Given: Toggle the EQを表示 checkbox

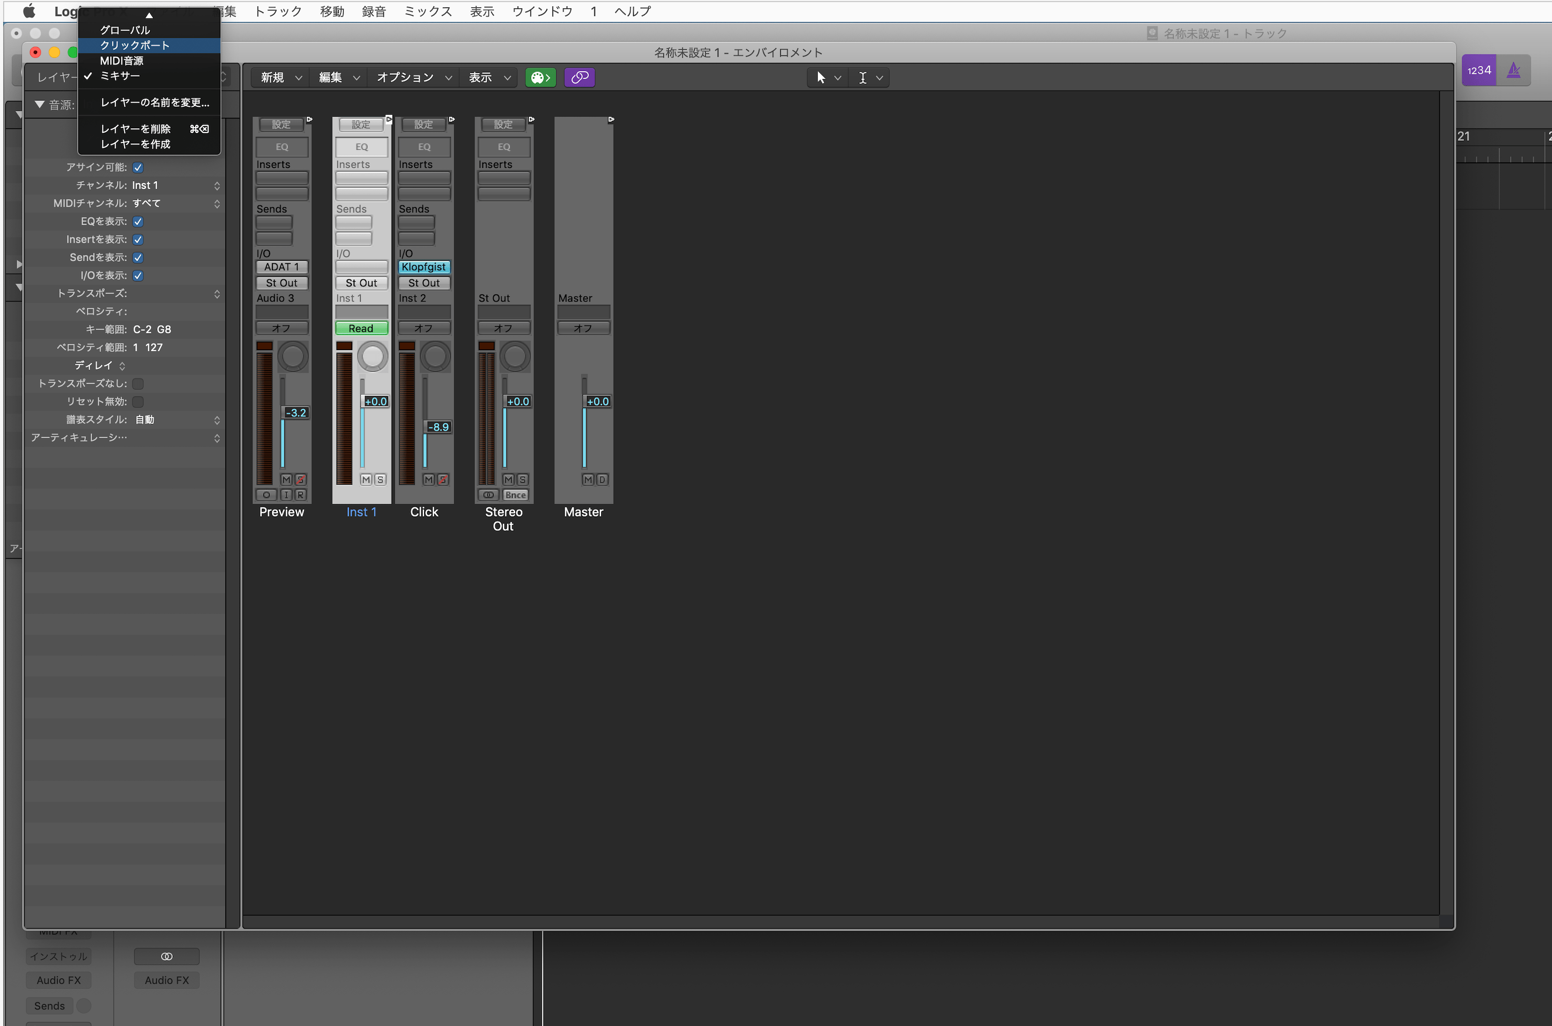Looking at the screenshot, I should (138, 222).
